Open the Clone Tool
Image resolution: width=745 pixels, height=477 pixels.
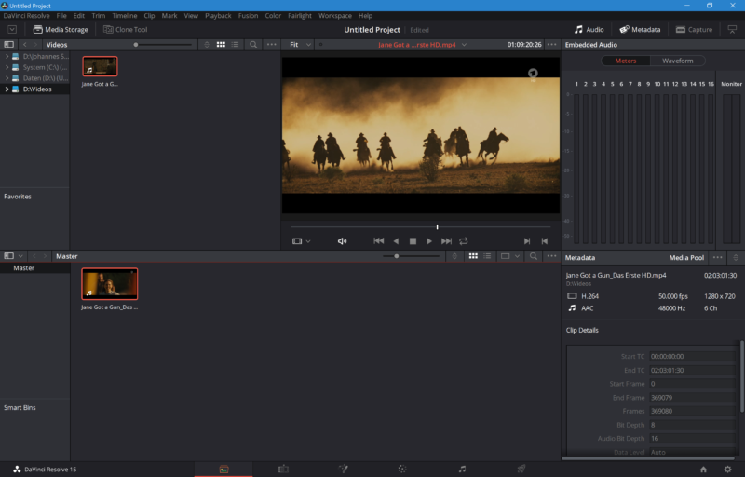pyautogui.click(x=126, y=30)
